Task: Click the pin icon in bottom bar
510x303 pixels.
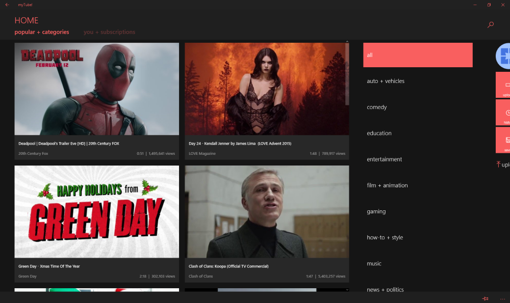Action: pos(485,298)
